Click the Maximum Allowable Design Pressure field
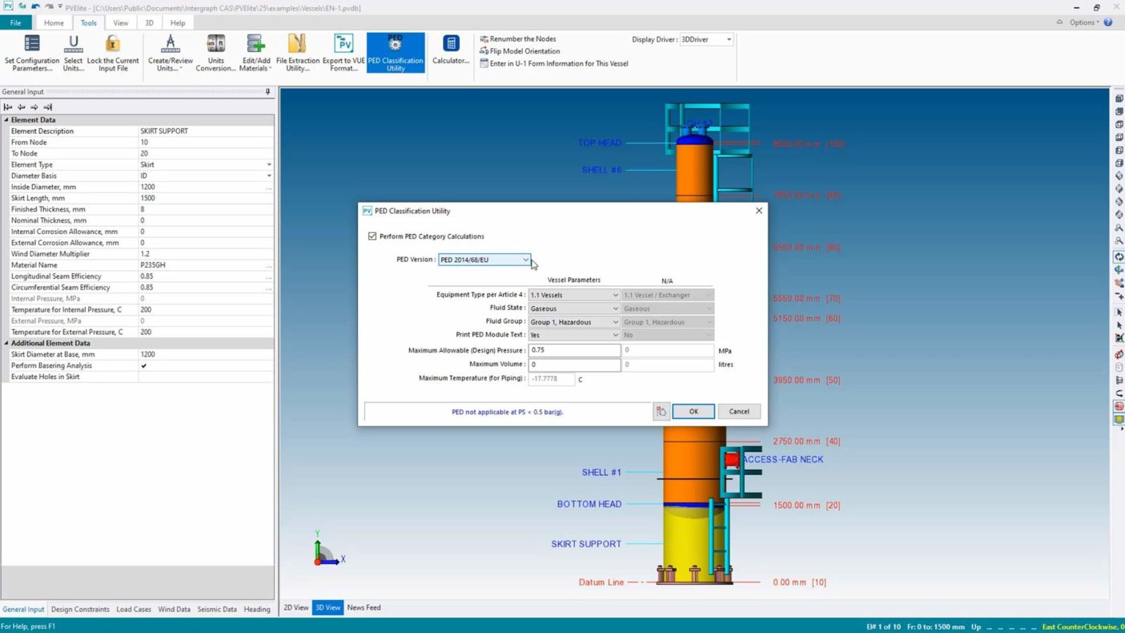The width and height of the screenshot is (1125, 633). click(573, 350)
